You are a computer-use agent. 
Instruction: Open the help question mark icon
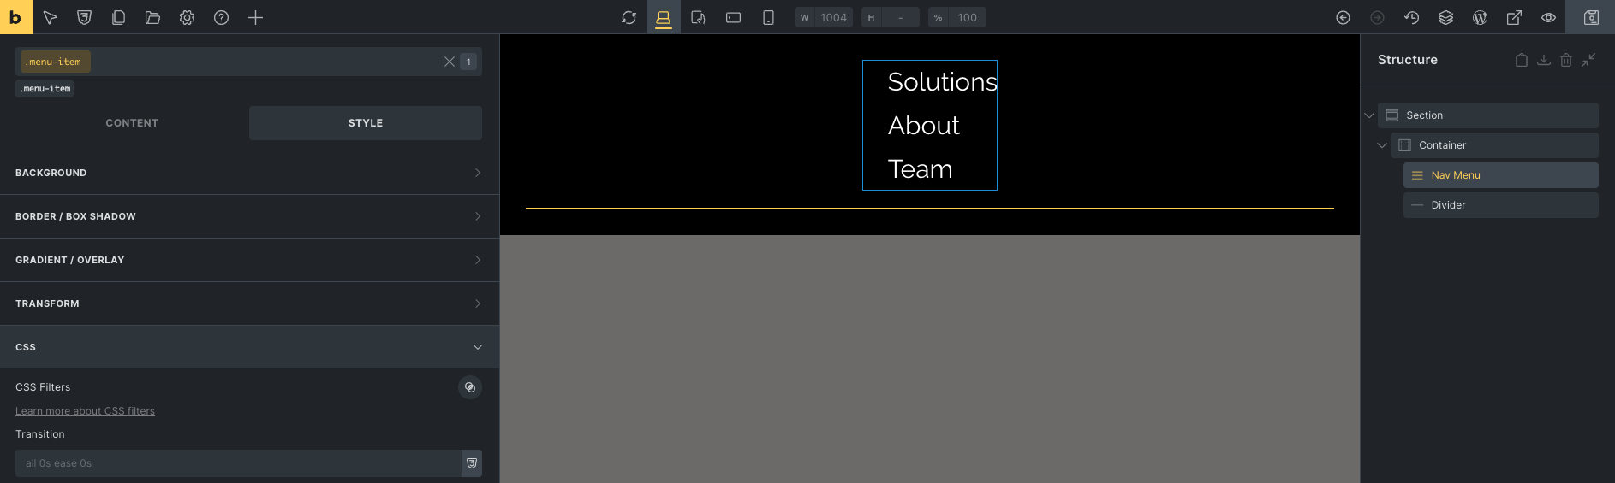221,17
